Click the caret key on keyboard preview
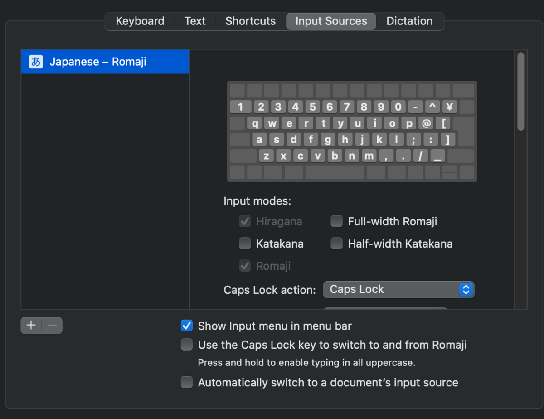 [432, 107]
